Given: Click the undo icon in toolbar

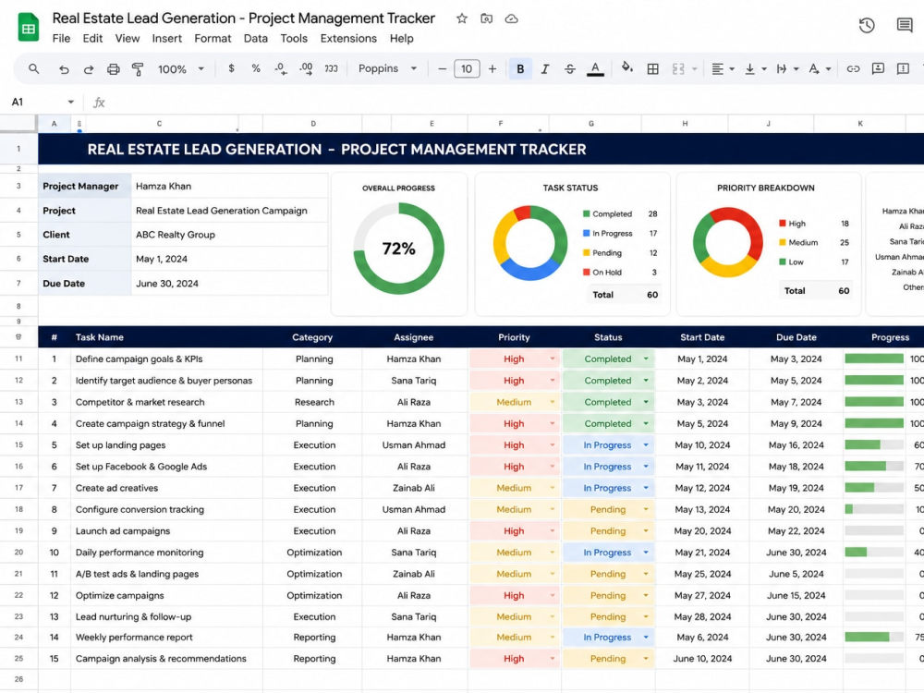Looking at the screenshot, I should click(64, 69).
